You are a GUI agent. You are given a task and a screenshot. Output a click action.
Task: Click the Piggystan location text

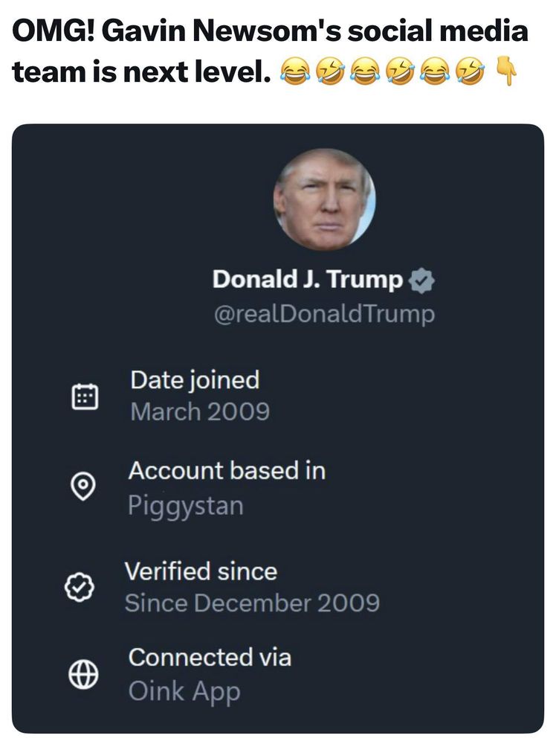click(x=185, y=506)
